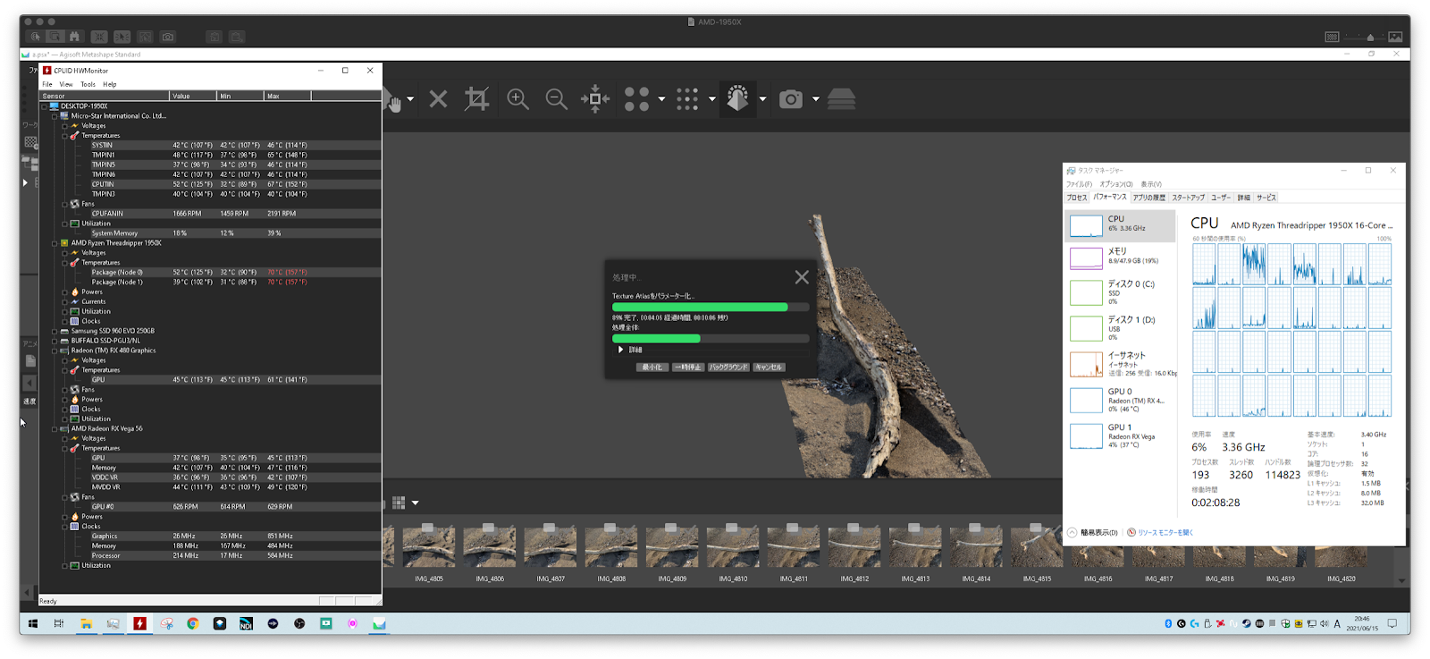The height and width of the screenshot is (659, 1430).
Task: Switch to プロセス tab in Task Manager
Action: pos(1077,198)
